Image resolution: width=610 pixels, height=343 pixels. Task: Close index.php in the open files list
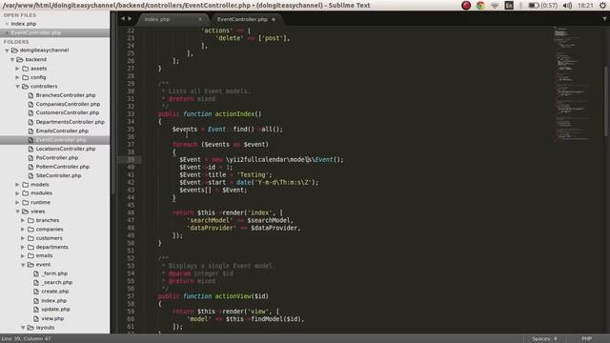pyautogui.click(x=7, y=24)
